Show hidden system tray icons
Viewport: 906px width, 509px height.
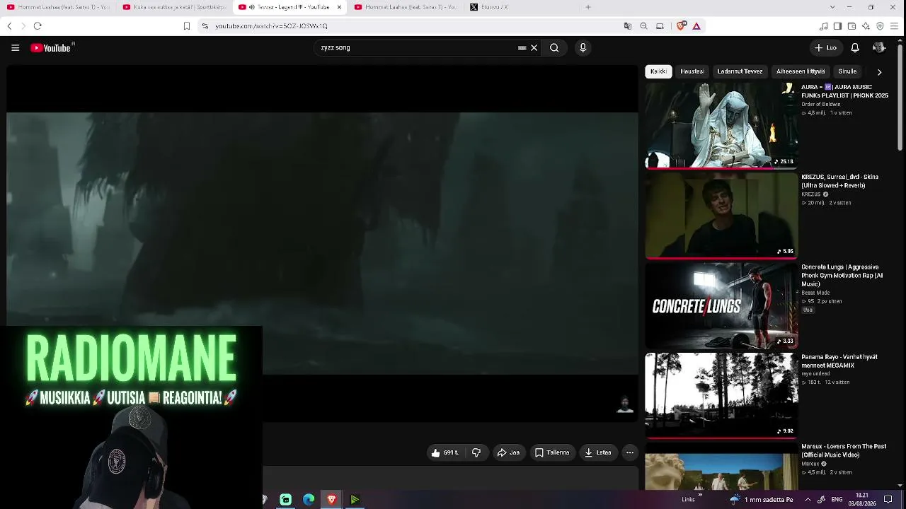[808, 500]
